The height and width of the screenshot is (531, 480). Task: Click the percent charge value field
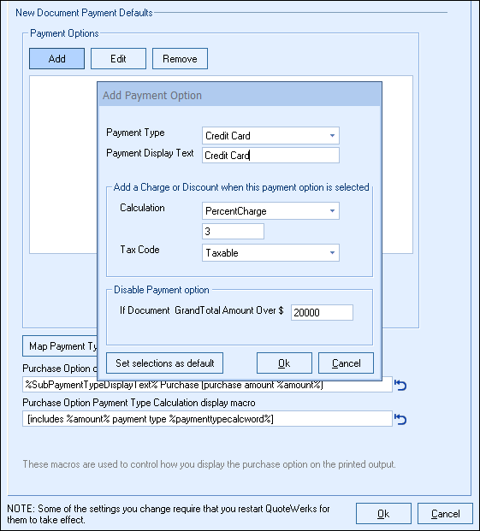(x=233, y=231)
